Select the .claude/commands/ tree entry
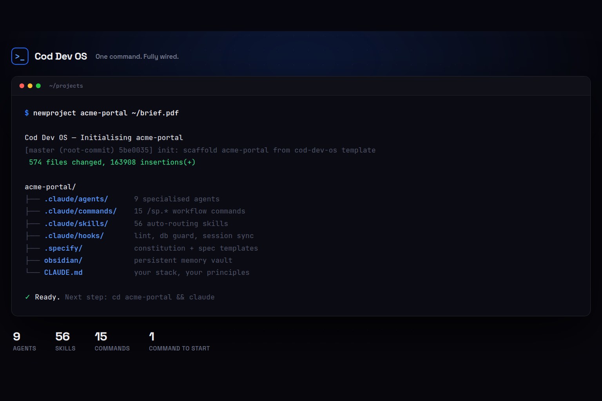Viewport: 602px width, 401px height. point(80,211)
